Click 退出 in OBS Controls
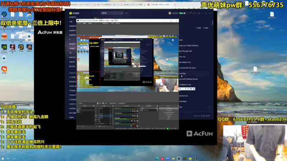 pos(169,119)
